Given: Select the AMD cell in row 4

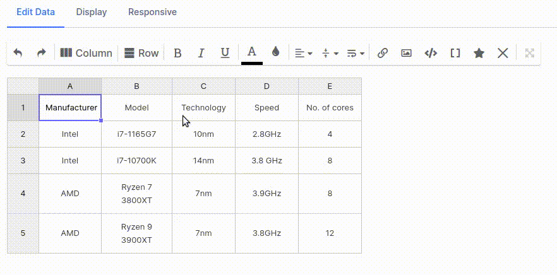Looking at the screenshot, I should click(x=70, y=194).
